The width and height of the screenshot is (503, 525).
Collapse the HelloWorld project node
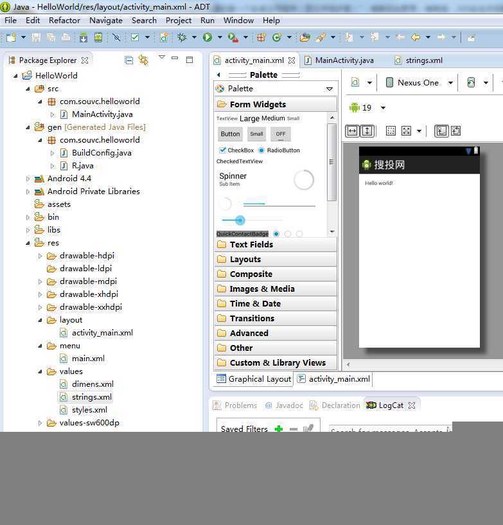click(15, 76)
